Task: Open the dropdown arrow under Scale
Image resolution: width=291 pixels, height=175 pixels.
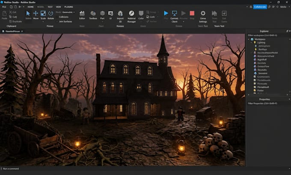Action: pyautogui.click(x=43, y=22)
